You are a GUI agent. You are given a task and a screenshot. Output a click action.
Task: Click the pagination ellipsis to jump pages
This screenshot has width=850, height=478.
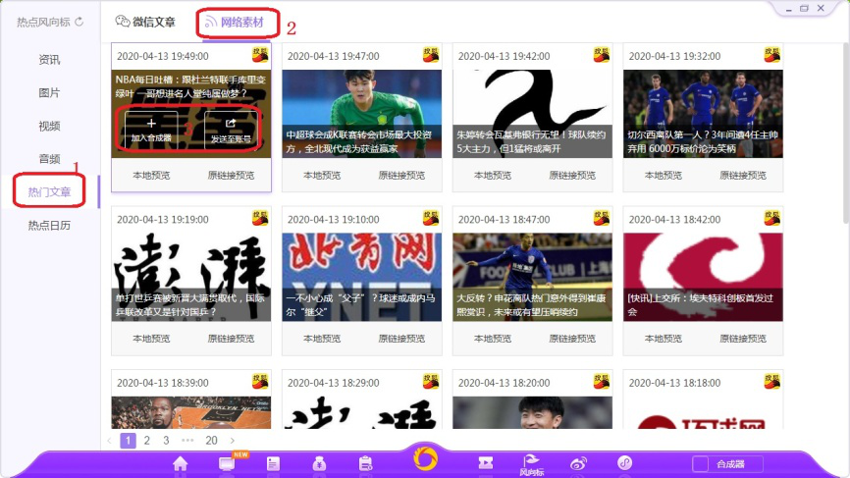(187, 440)
